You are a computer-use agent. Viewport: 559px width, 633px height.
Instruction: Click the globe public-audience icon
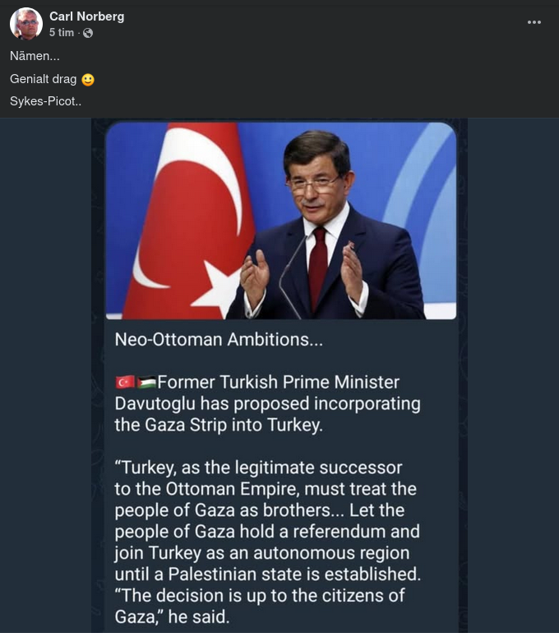click(x=88, y=33)
